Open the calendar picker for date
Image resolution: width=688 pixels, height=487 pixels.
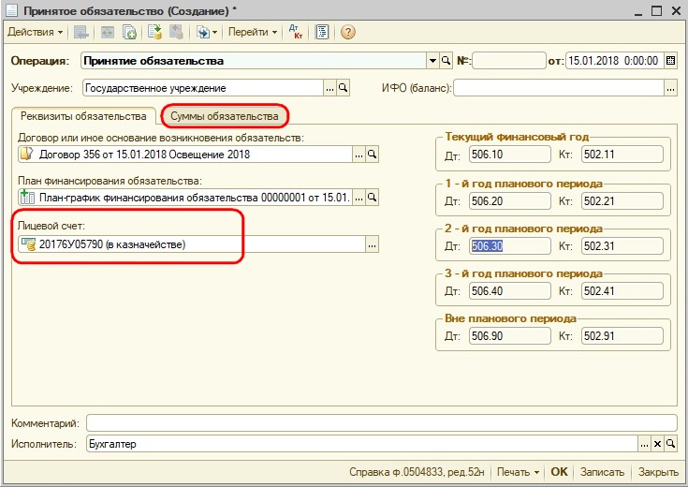tap(670, 61)
